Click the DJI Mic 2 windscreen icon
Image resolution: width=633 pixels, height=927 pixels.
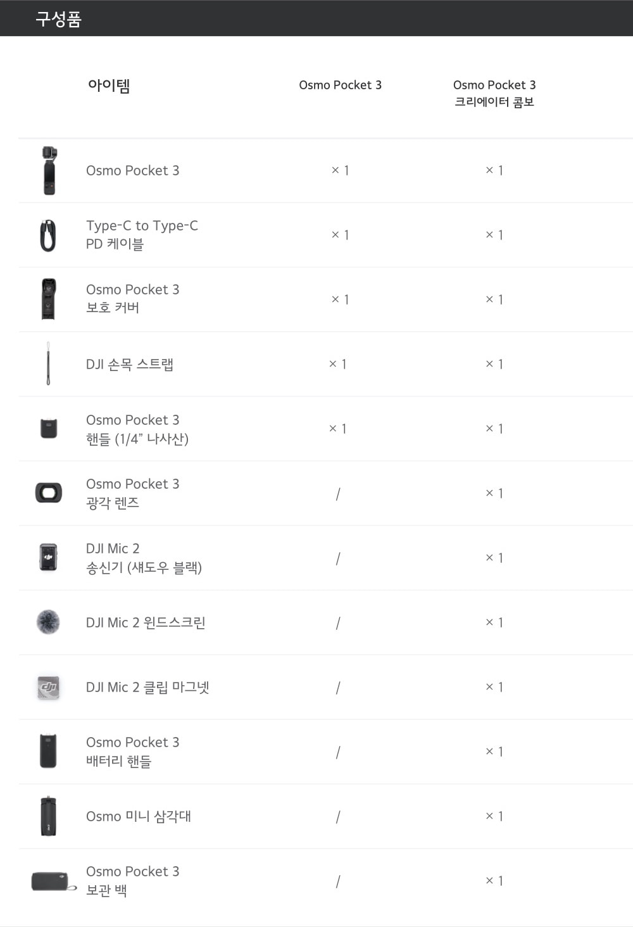(48, 622)
